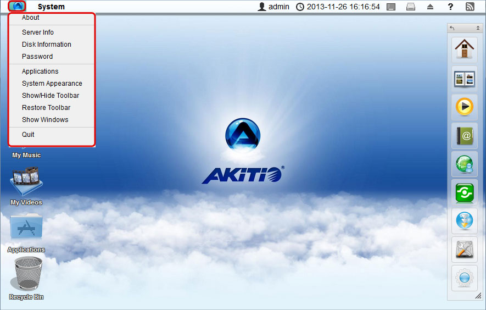Open the My Videos desktop icon
Image resolution: width=486 pixels, height=310 pixels.
[x=26, y=181]
